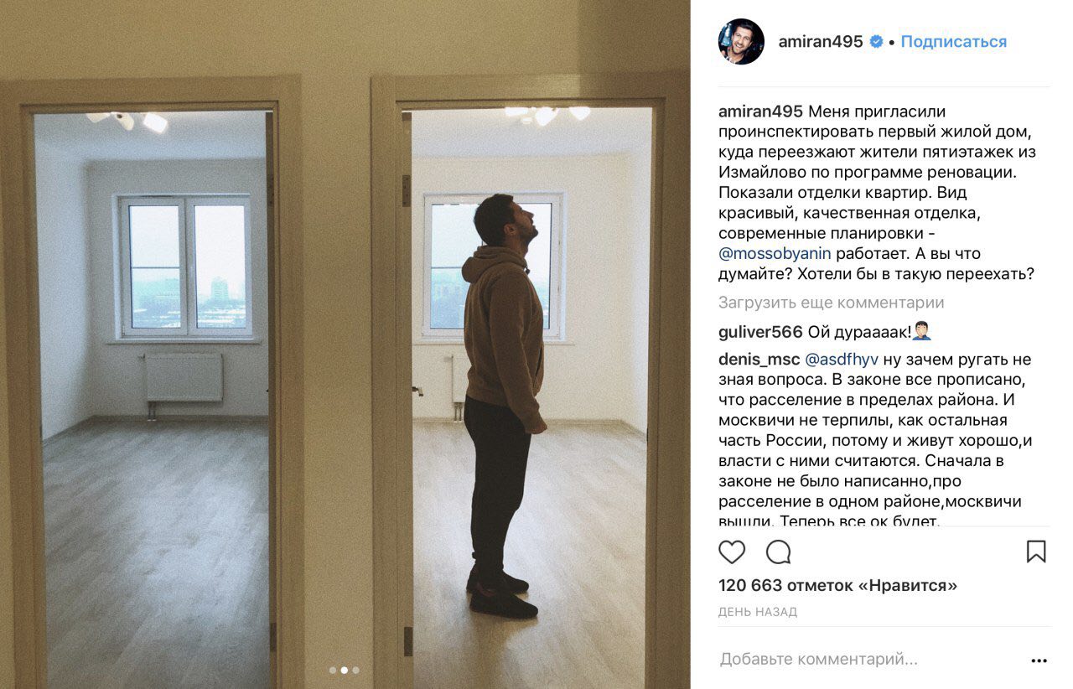Select the first carousel dot indicator
This screenshot has height=689, width=1073.
coord(333,670)
